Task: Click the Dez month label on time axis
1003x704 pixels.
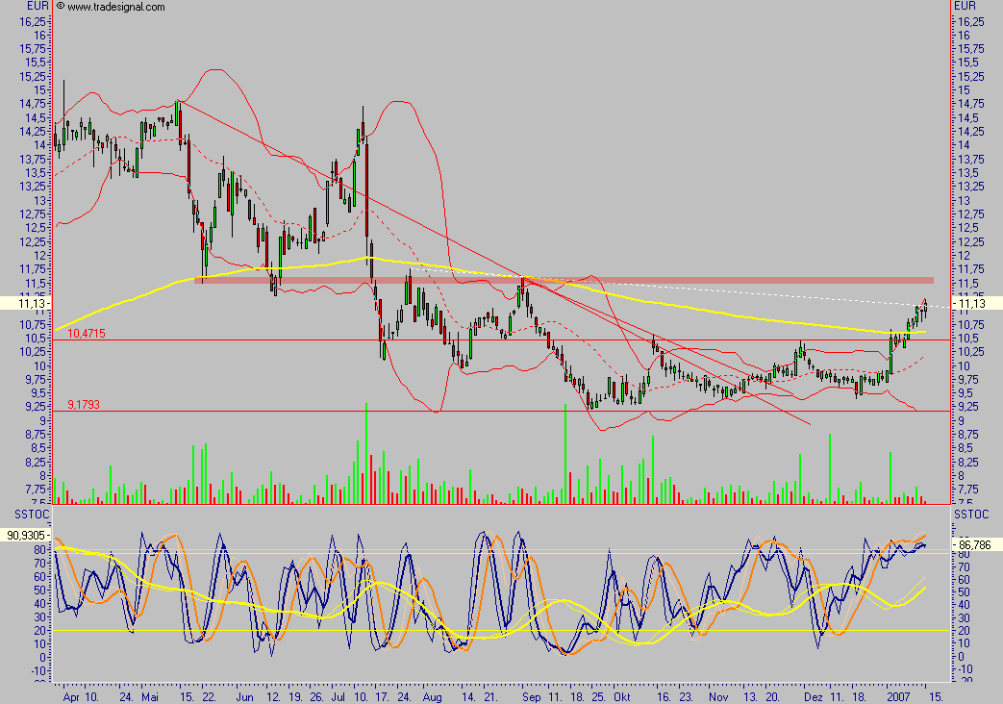Action: click(x=813, y=694)
